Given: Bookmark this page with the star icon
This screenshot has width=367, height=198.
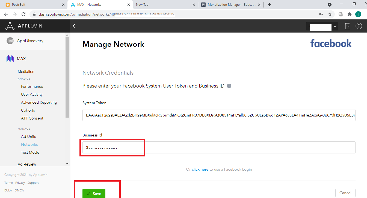Looking at the screenshot, I should [330, 14].
